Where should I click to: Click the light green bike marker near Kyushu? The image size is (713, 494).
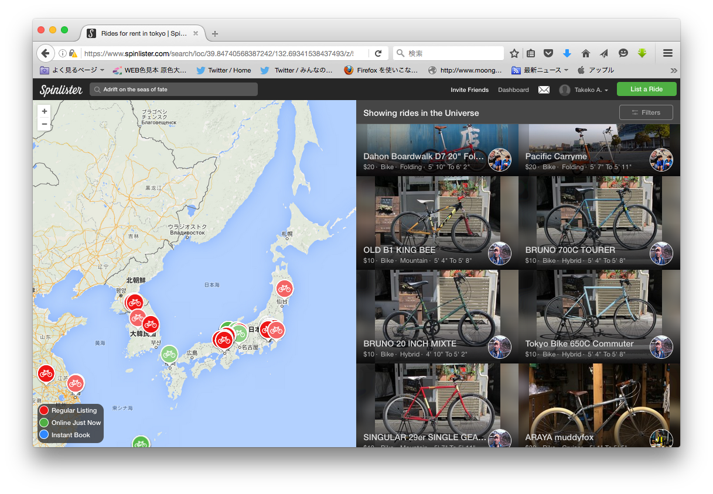coord(169,354)
